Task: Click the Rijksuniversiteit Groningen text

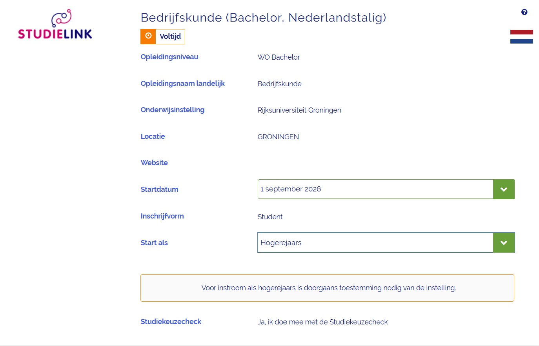Action: 299,110
